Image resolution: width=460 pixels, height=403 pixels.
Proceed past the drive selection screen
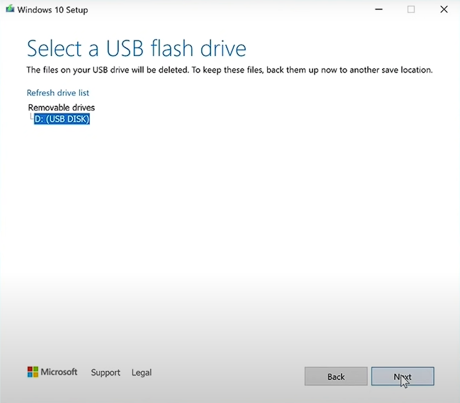pyautogui.click(x=403, y=377)
